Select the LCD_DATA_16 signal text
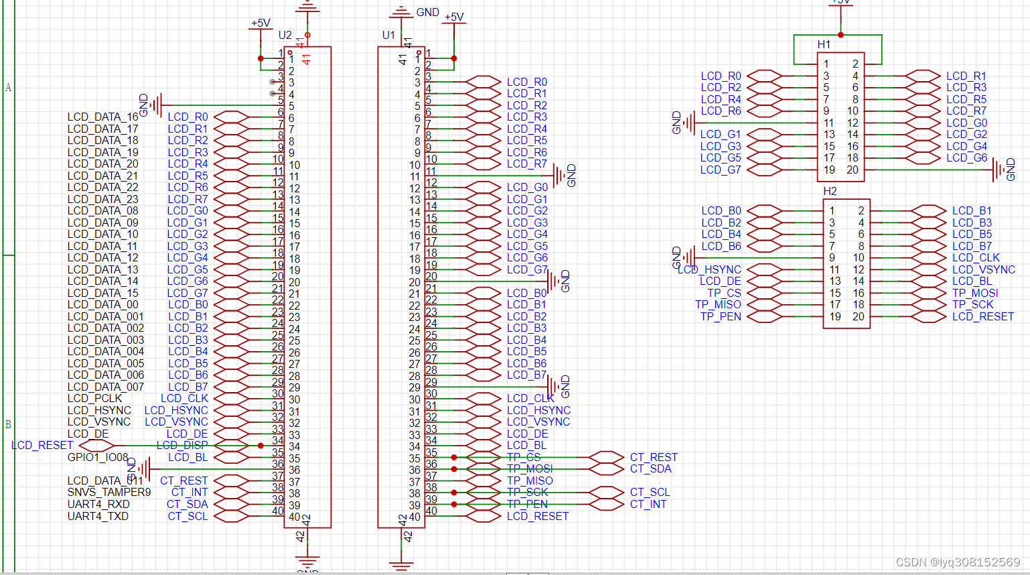 (x=103, y=117)
